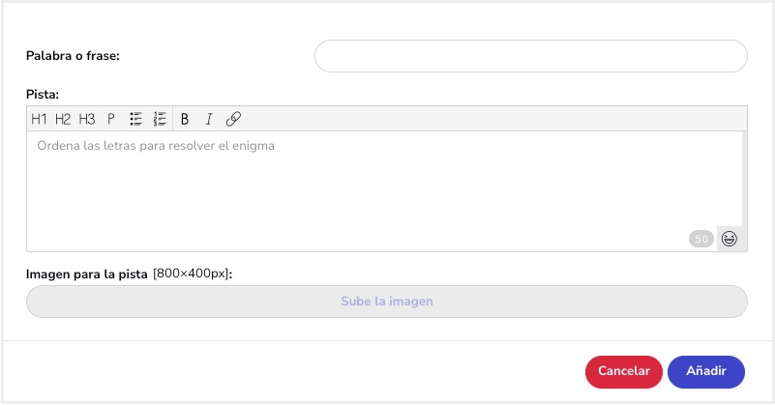This screenshot has width=775, height=405.
Task: Cancel the dialog with the Cancelar button
Action: [623, 371]
